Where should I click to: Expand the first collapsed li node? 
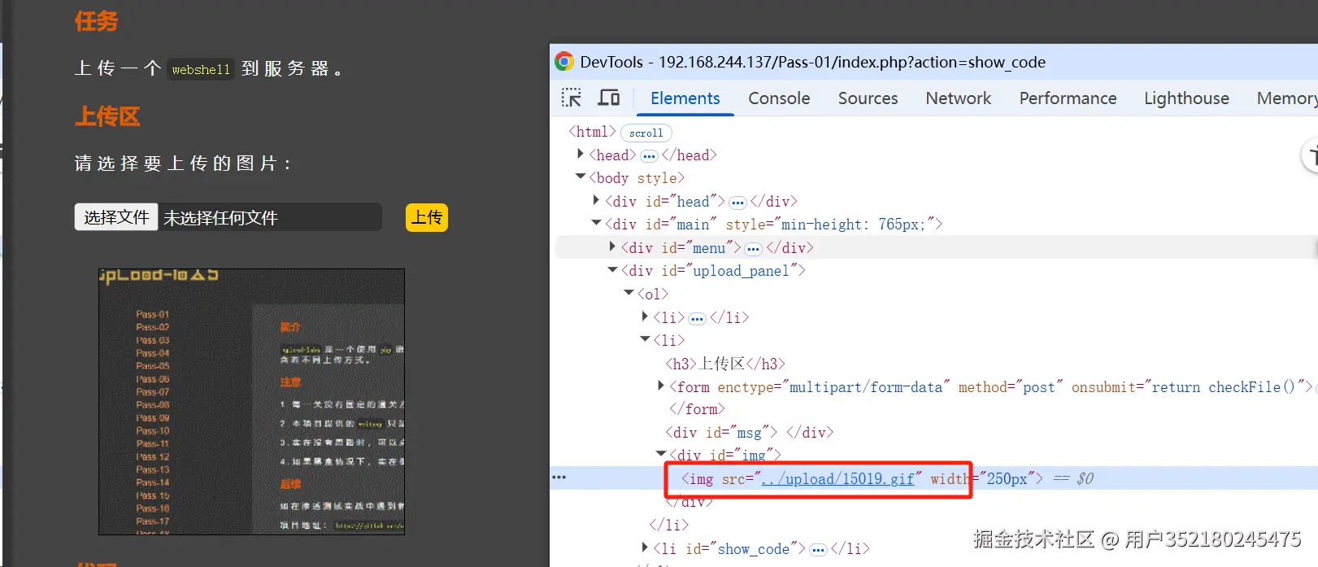click(645, 316)
